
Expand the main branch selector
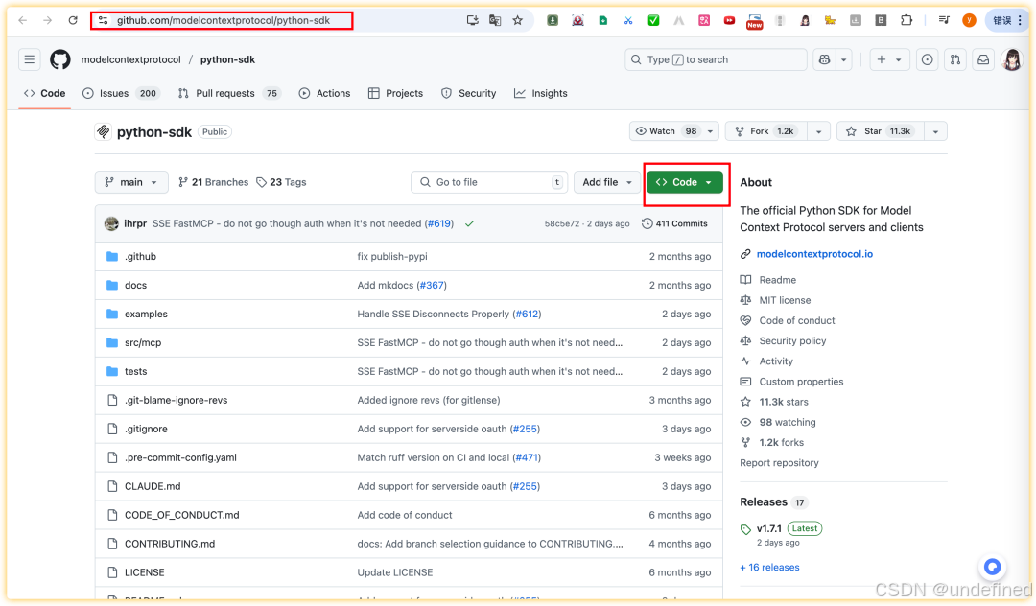pyautogui.click(x=131, y=182)
